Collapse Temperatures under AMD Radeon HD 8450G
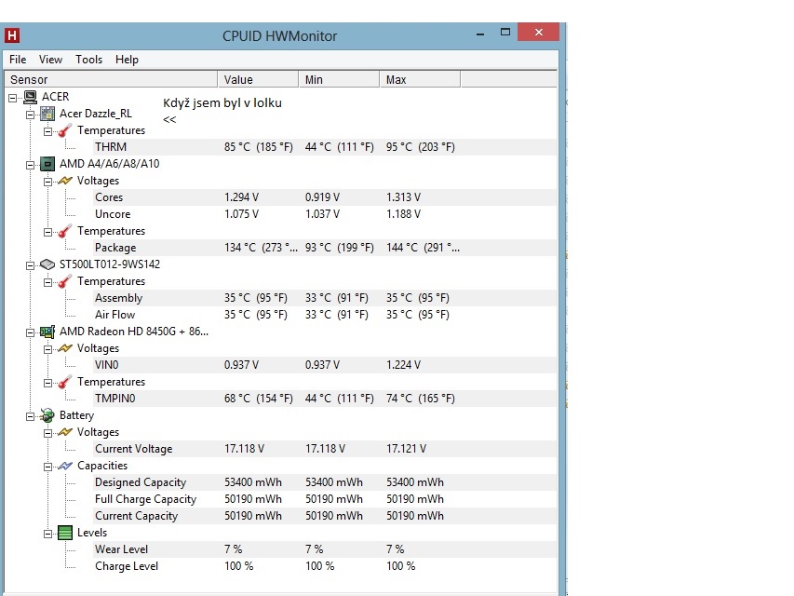This screenshot has height=596, width=794. point(47,383)
